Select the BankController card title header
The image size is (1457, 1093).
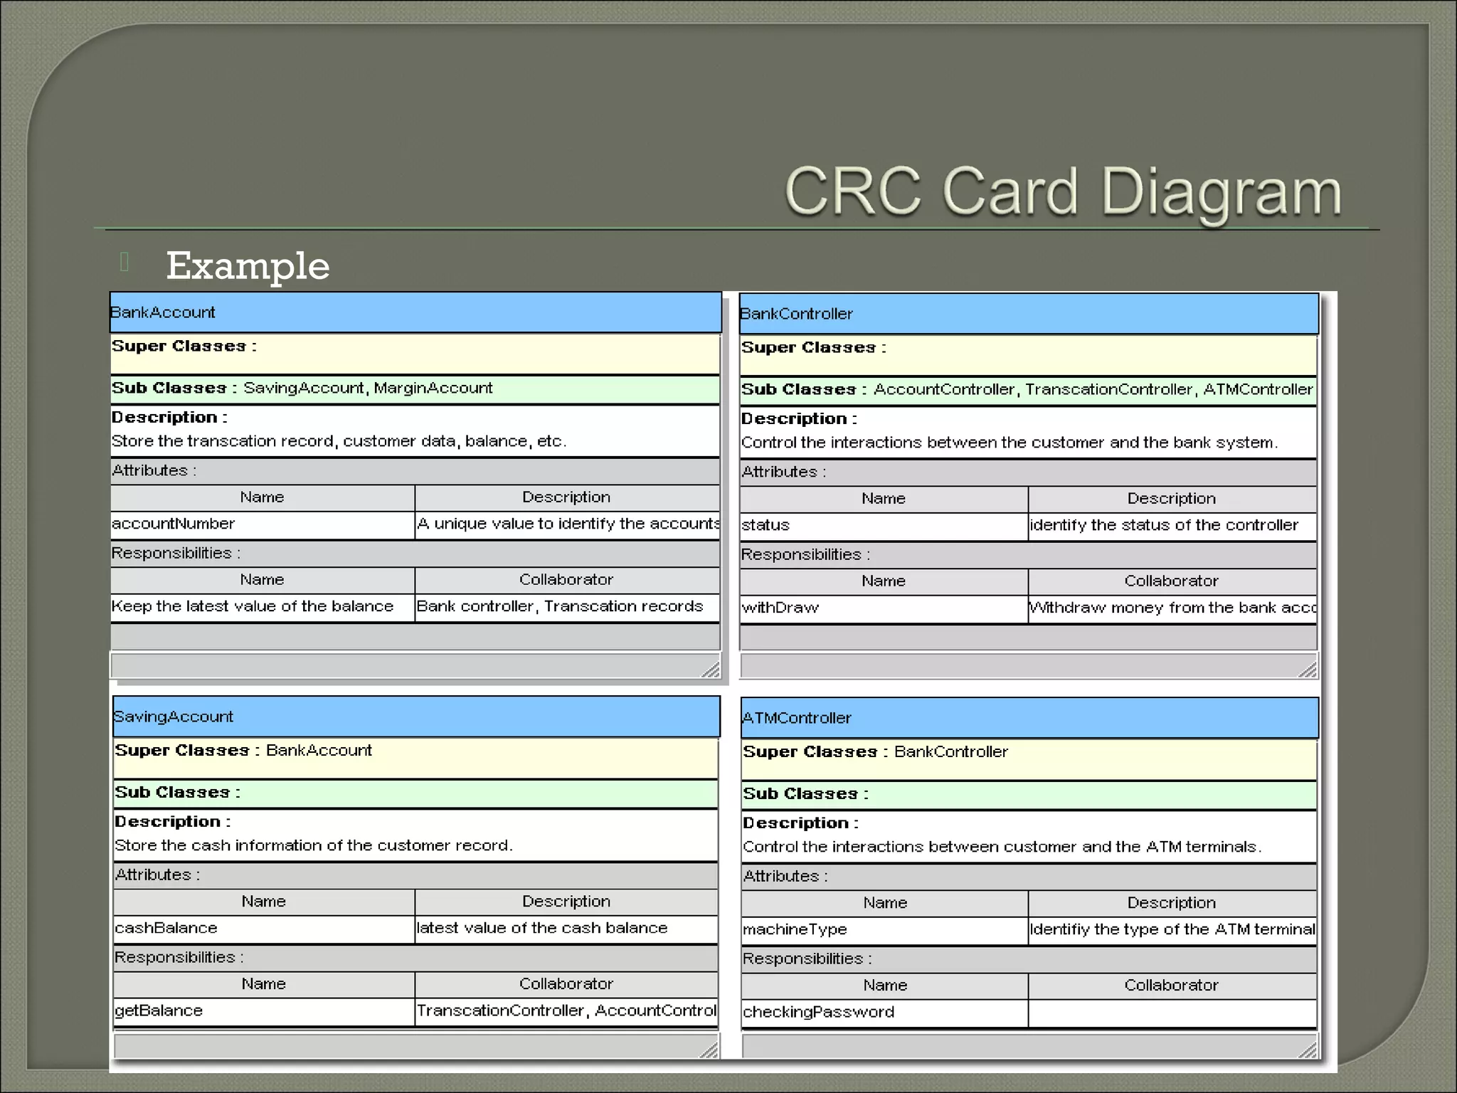pyautogui.click(x=1028, y=314)
